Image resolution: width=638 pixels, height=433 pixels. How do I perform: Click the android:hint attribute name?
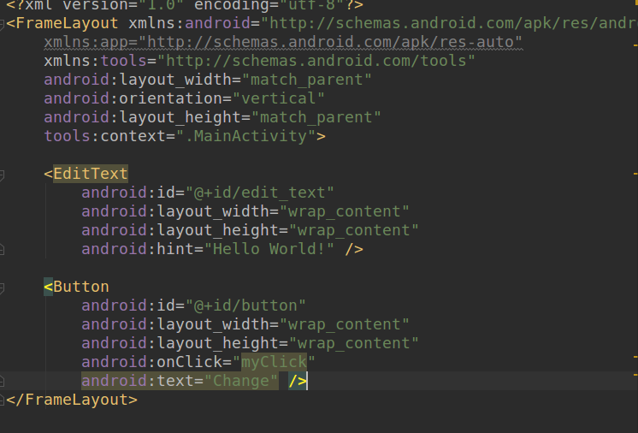pos(137,249)
